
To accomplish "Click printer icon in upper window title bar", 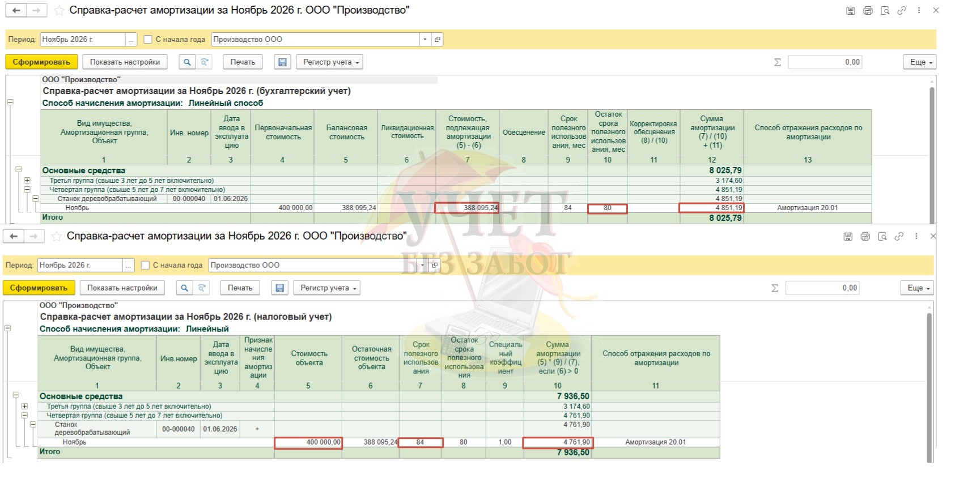I will (868, 11).
